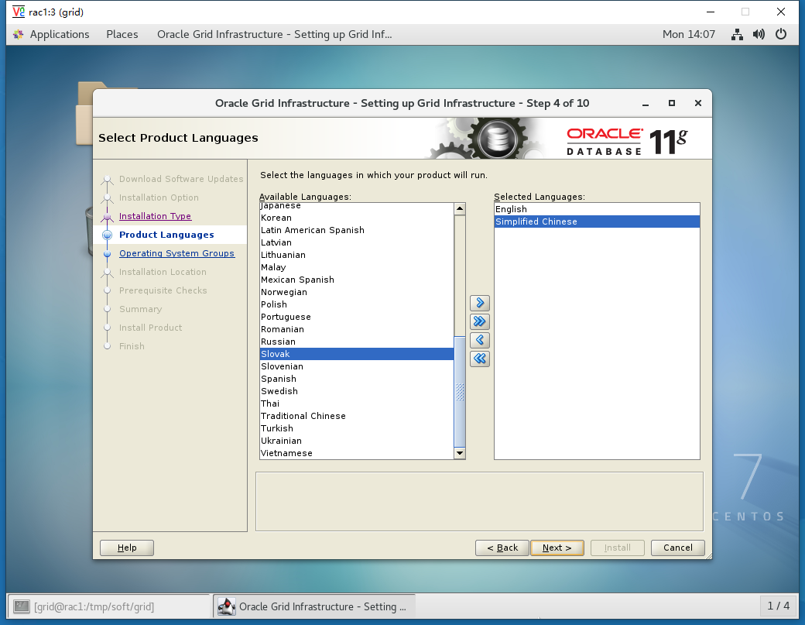The width and height of the screenshot is (805, 625).
Task: Click the workspace switcher 1 / 4
Action: (779, 606)
